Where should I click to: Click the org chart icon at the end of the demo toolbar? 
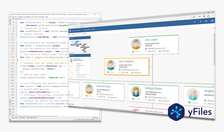coord(85,34)
